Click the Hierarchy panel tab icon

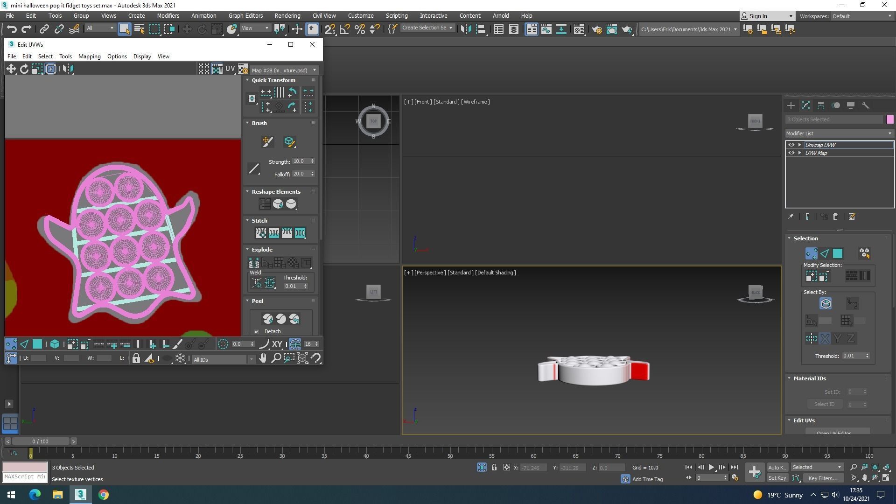click(x=820, y=105)
